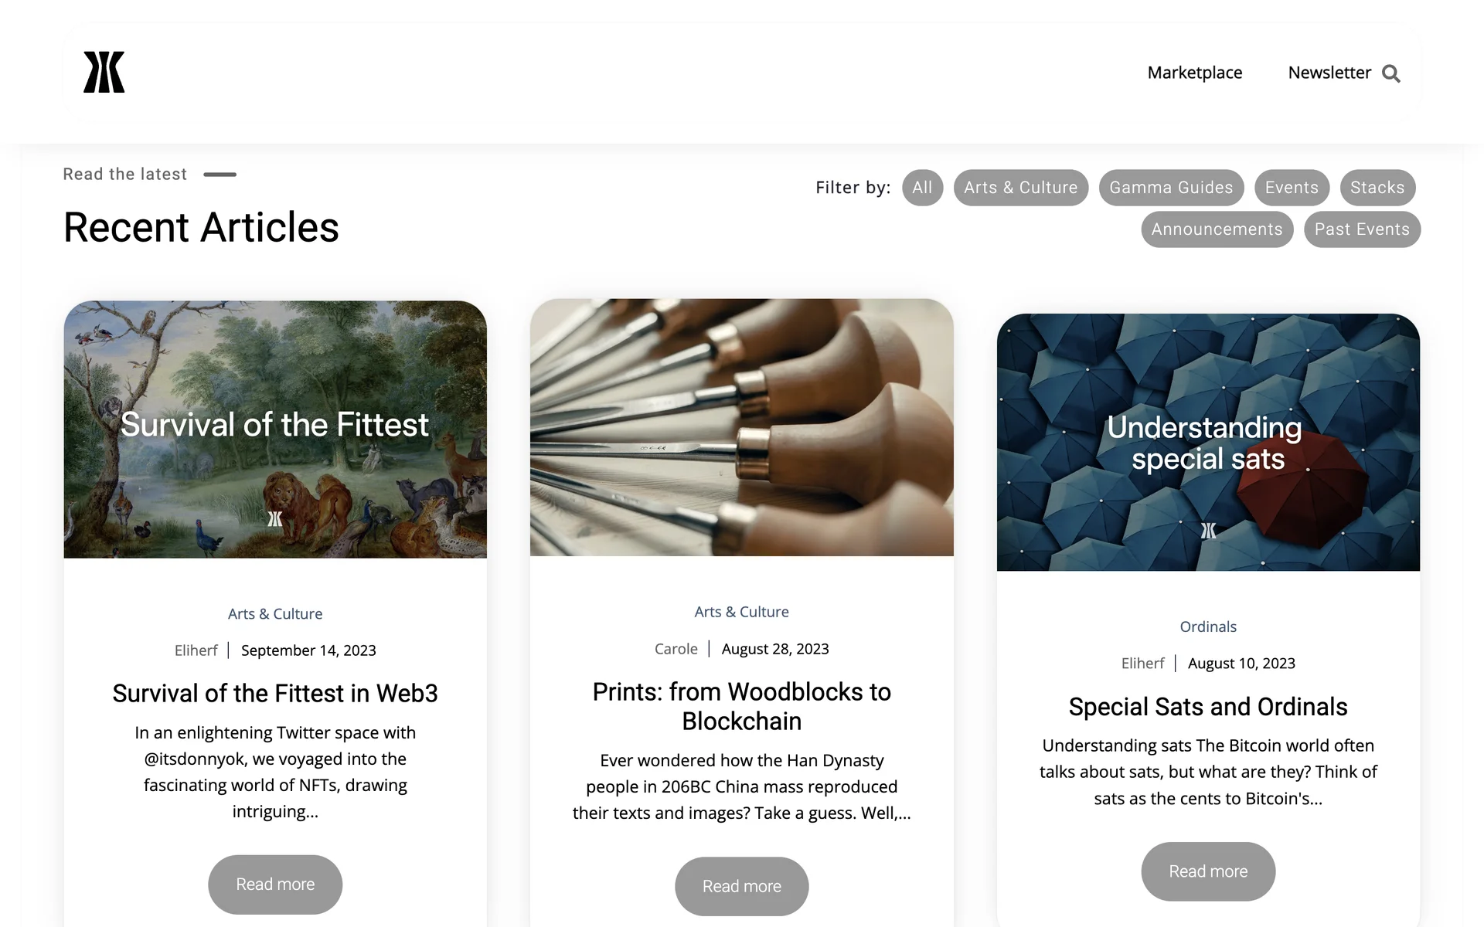Read more about Special Sats and Ordinals
Viewport: 1484px width, 927px height.
coord(1208,871)
